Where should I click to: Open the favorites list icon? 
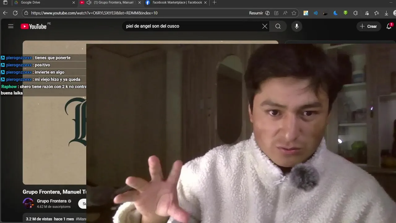[377, 13]
